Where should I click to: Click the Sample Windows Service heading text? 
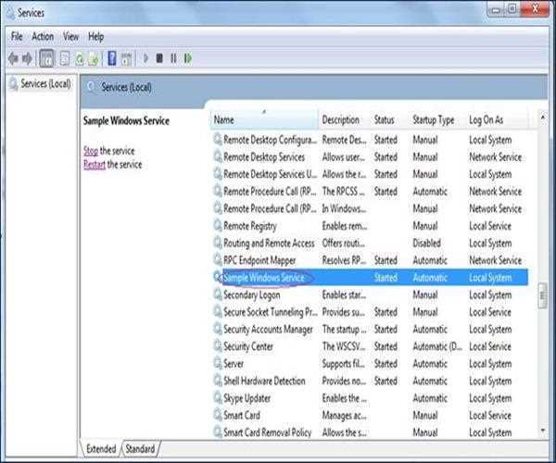point(126,120)
